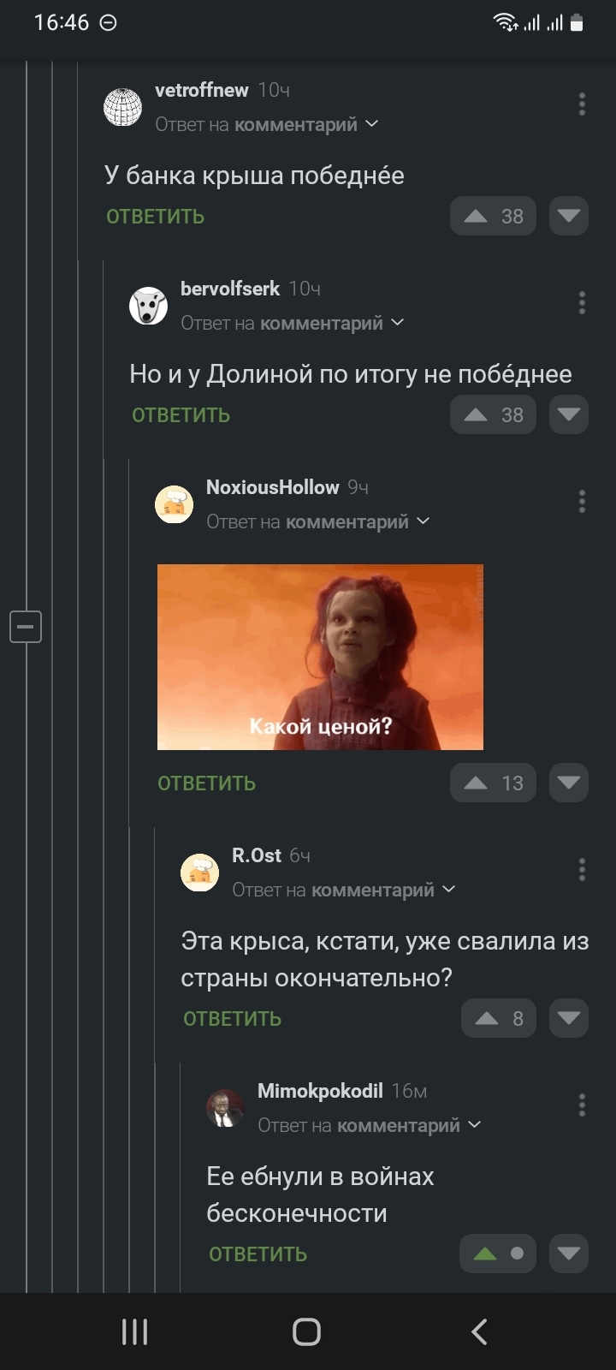Tap R.Ost's avatar
Image resolution: width=616 pixels, height=1370 pixels.
[x=199, y=873]
